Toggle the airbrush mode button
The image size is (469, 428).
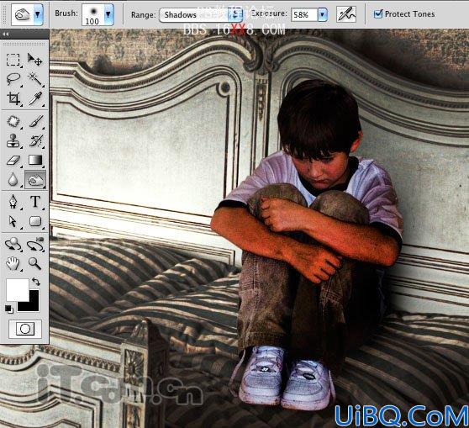[346, 14]
